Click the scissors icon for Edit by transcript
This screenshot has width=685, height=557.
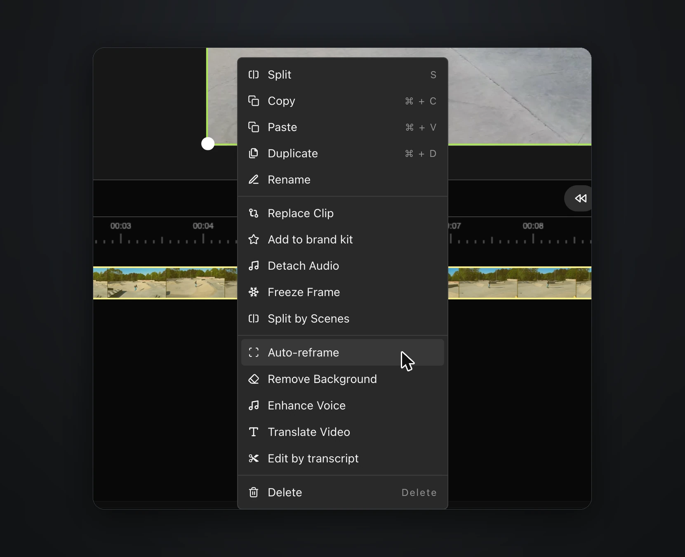pyautogui.click(x=254, y=458)
